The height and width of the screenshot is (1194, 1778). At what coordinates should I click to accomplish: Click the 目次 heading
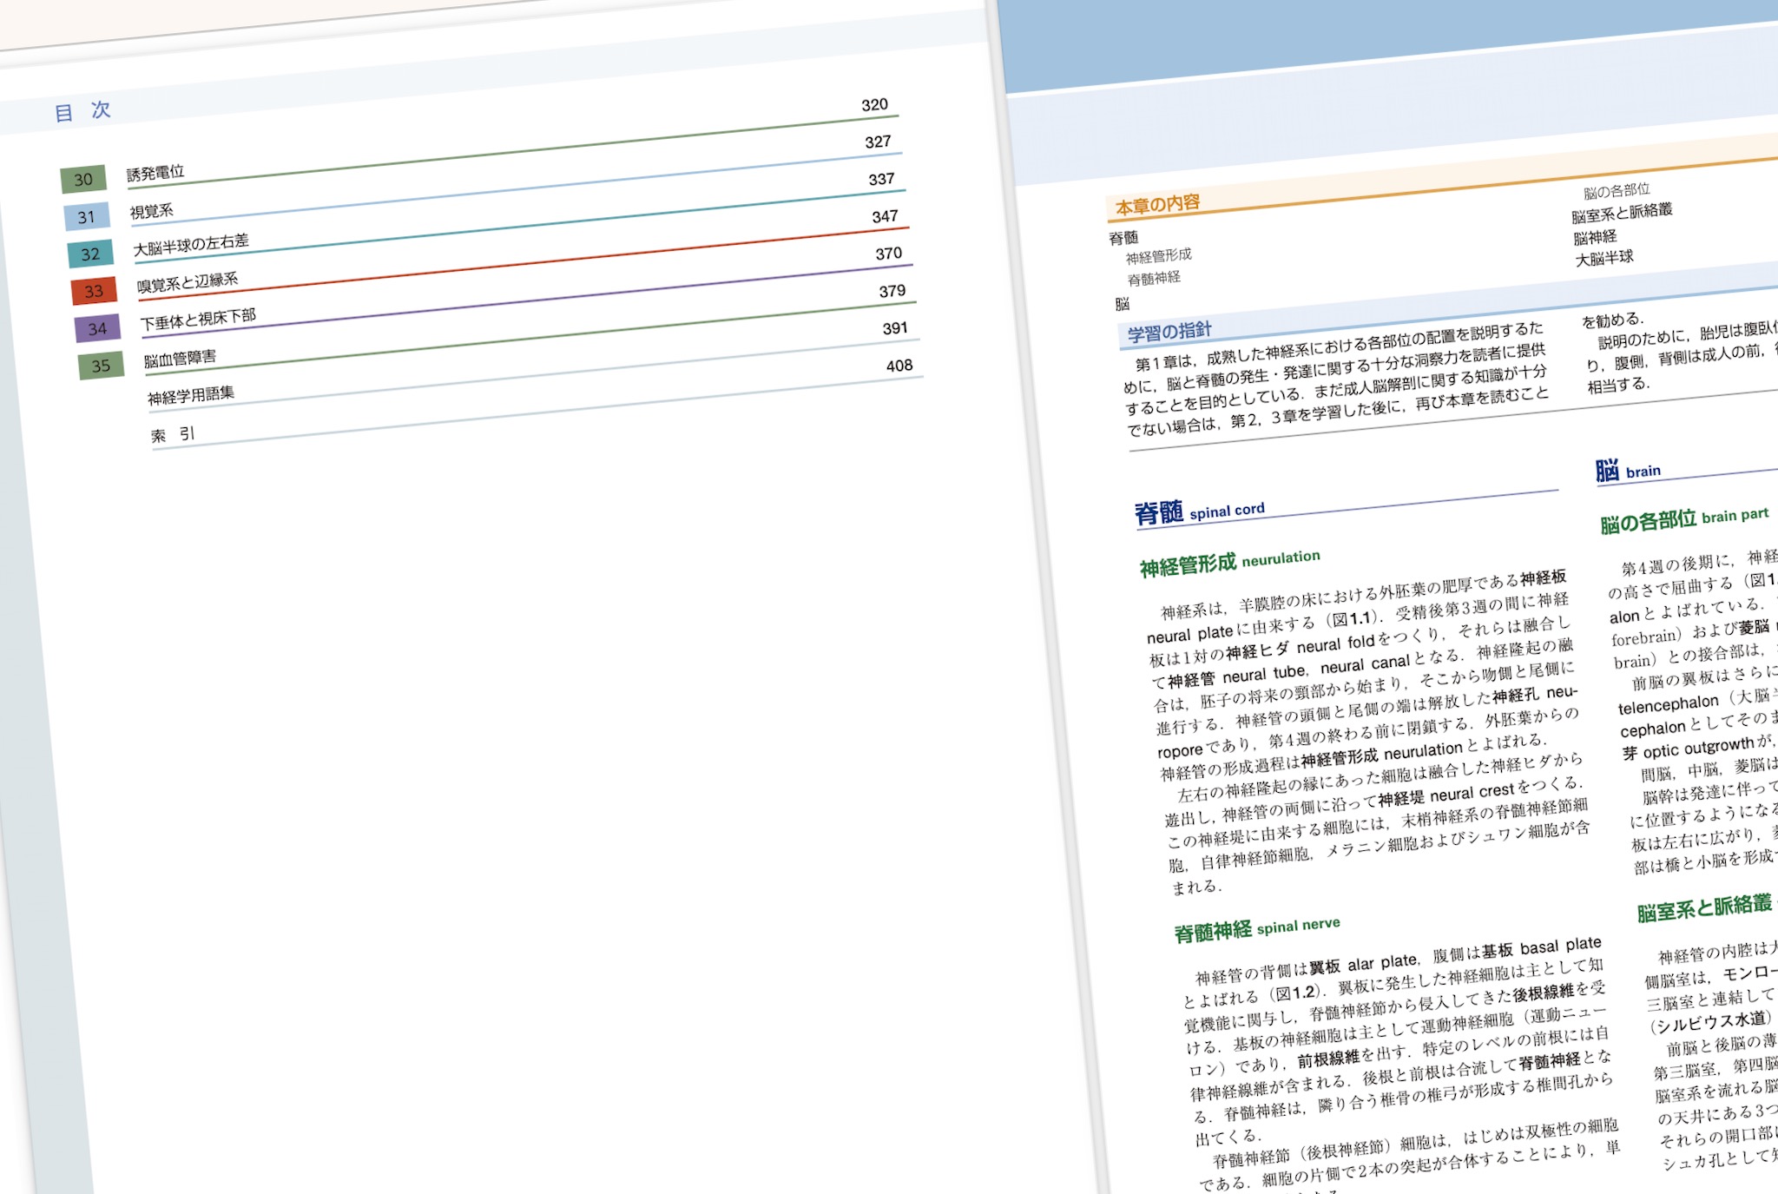click(82, 111)
